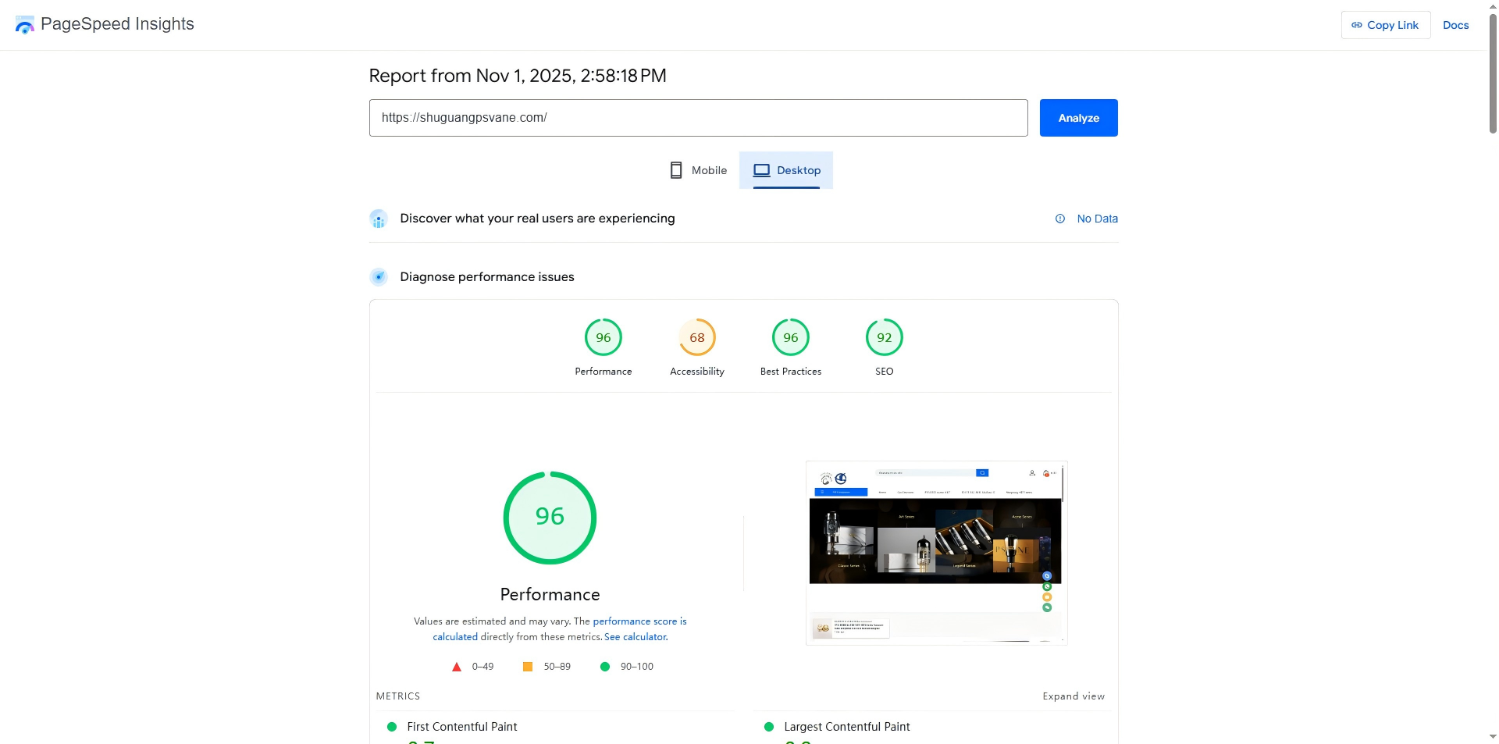Click the Diagnose performance issues icon
1499x744 pixels.
[x=379, y=277]
